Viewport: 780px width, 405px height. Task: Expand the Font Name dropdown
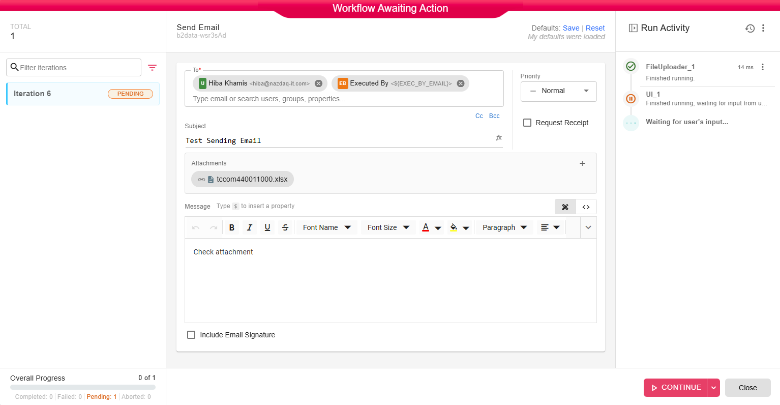click(326, 227)
